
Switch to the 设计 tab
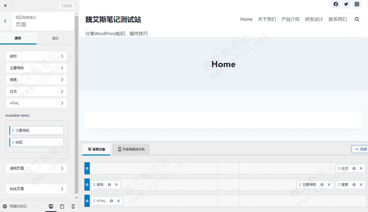click(x=55, y=39)
